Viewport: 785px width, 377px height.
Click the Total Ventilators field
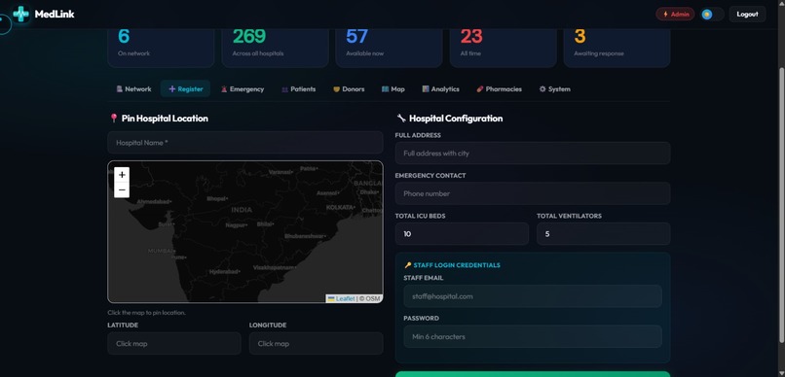click(603, 234)
